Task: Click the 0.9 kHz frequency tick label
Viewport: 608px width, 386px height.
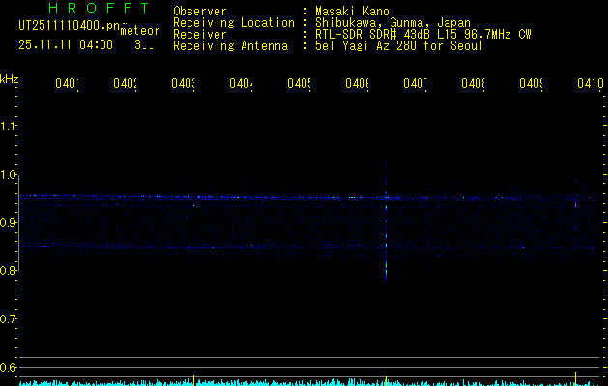Action: tap(9, 223)
